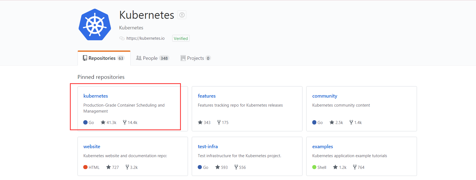Click the report icon beside Kubernetes title
This screenshot has width=476, height=180.
pyautogui.click(x=182, y=15)
